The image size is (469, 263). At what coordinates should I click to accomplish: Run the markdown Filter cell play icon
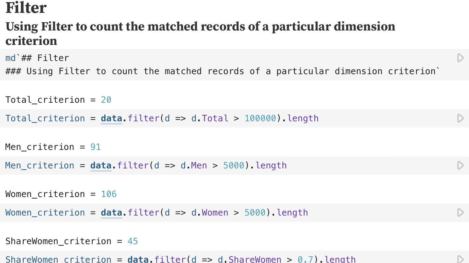460,58
